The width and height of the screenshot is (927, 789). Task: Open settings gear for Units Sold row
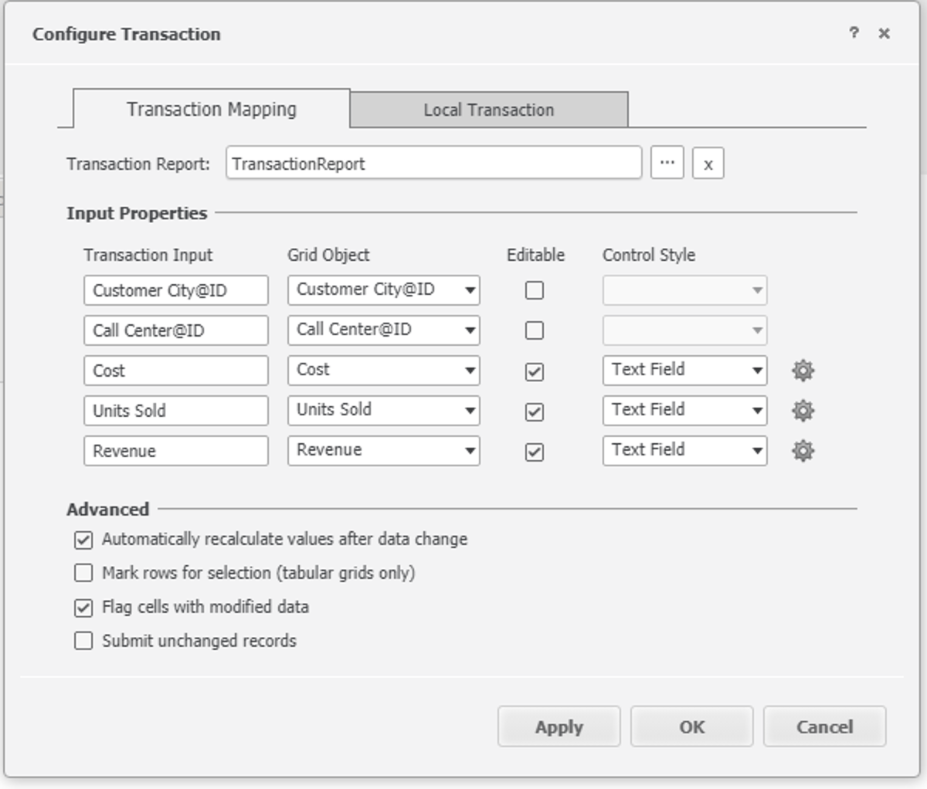coord(803,411)
